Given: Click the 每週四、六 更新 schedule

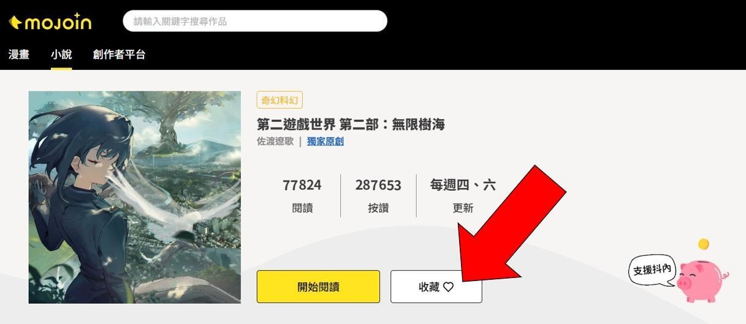Looking at the screenshot, I should (463, 196).
